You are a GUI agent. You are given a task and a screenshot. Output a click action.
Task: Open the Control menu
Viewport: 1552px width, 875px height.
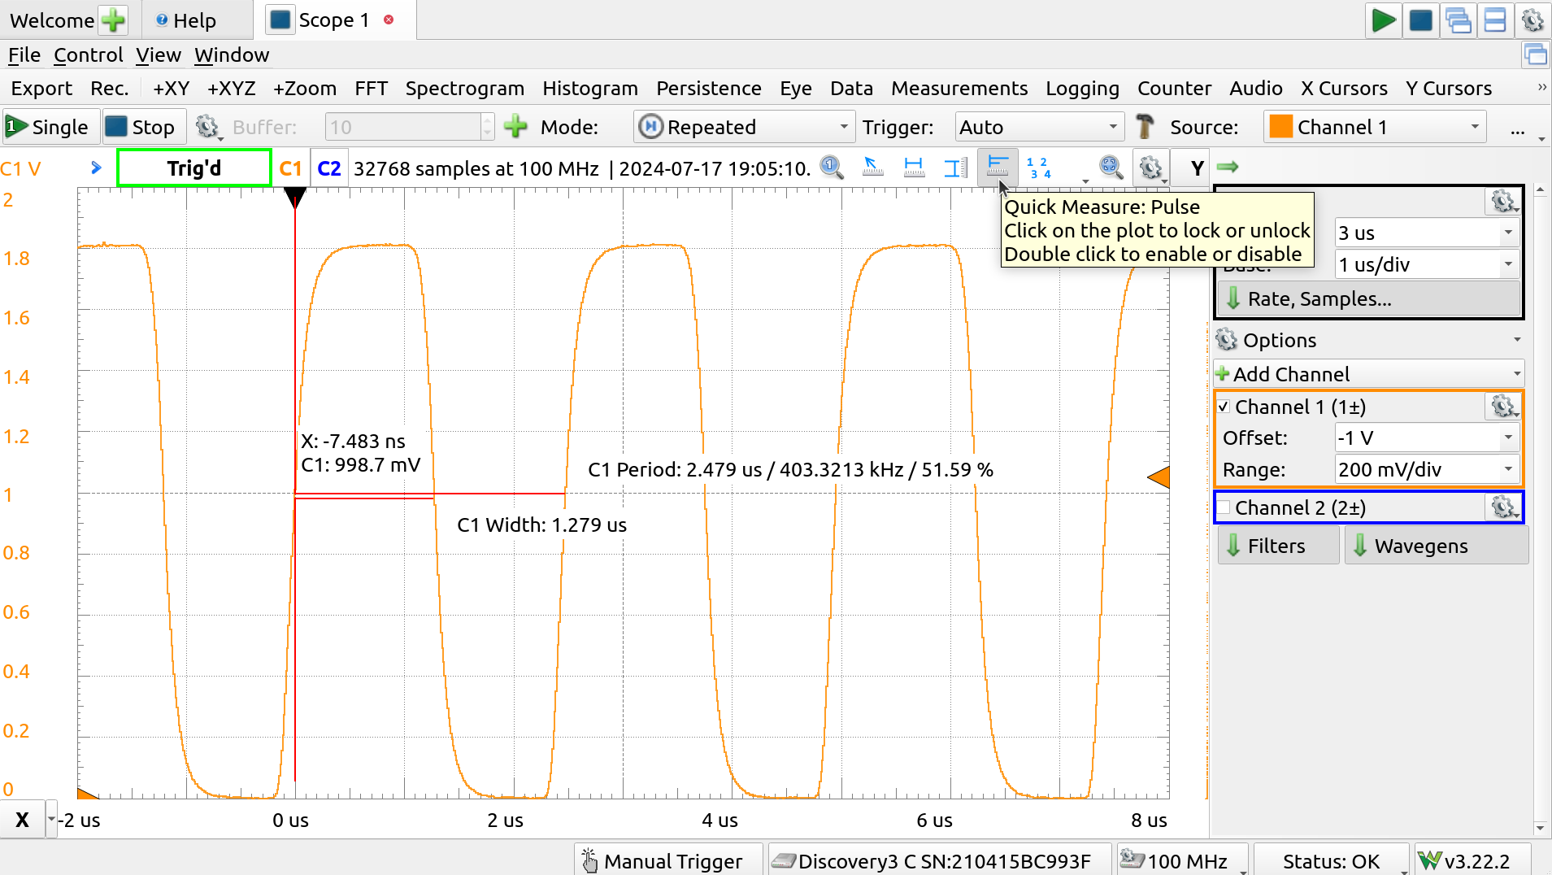click(x=89, y=54)
